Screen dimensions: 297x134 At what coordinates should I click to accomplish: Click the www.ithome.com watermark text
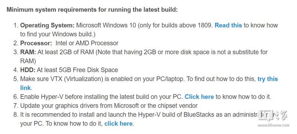click(273, 125)
